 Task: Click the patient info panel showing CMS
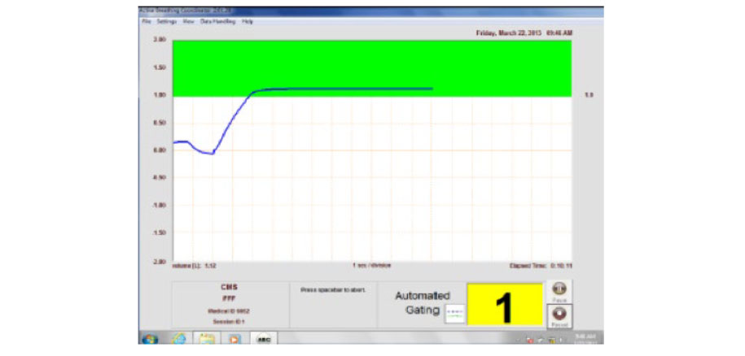tap(228, 304)
